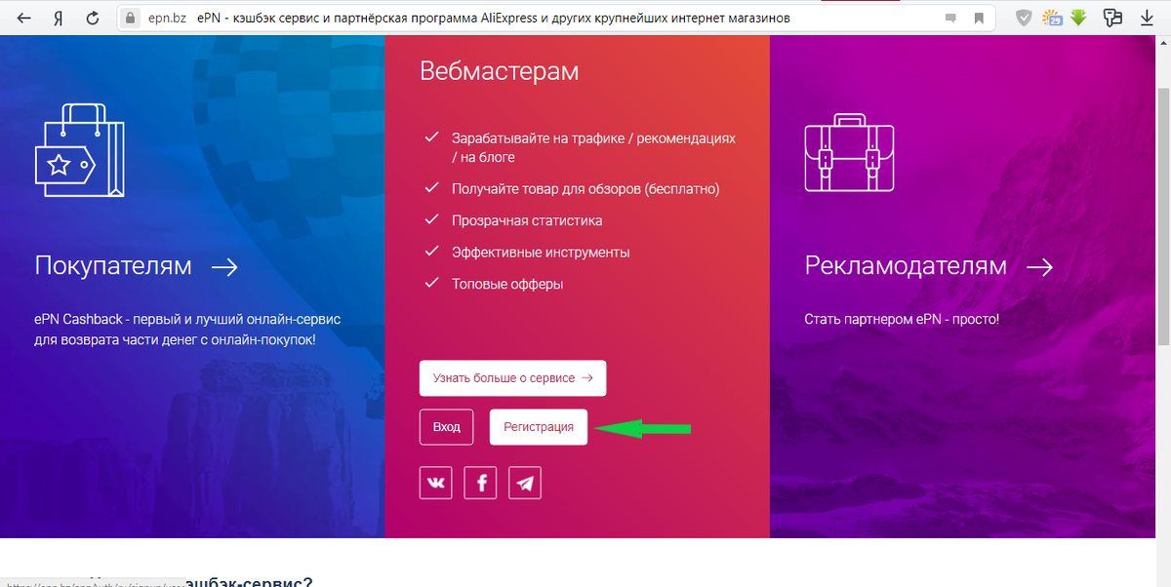Click the Вебмастерам heading
The width and height of the screenshot is (1171, 587).
[x=499, y=71]
